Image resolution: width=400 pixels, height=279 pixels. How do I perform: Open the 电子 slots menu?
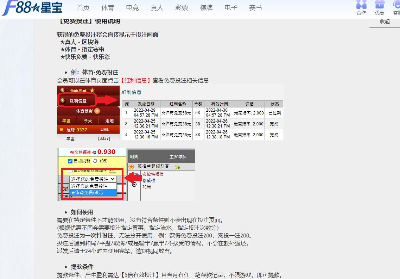[x=231, y=8]
